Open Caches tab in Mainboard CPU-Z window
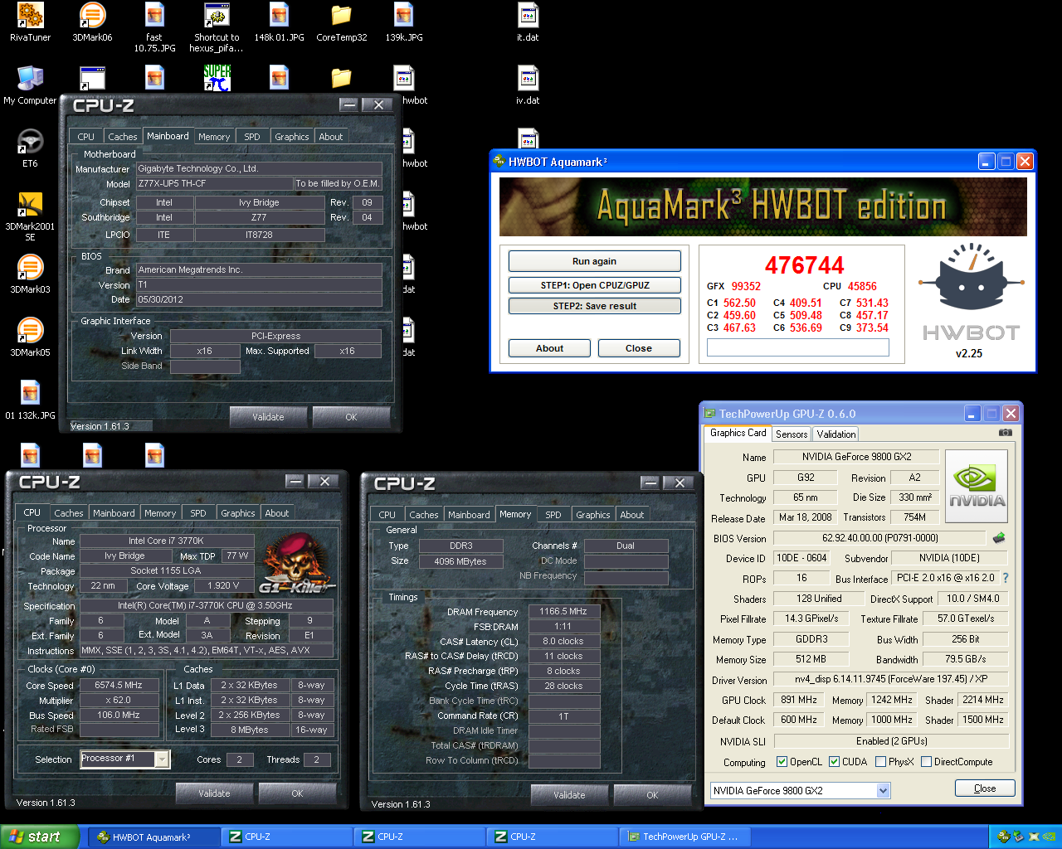This screenshot has width=1062, height=849. tap(122, 137)
